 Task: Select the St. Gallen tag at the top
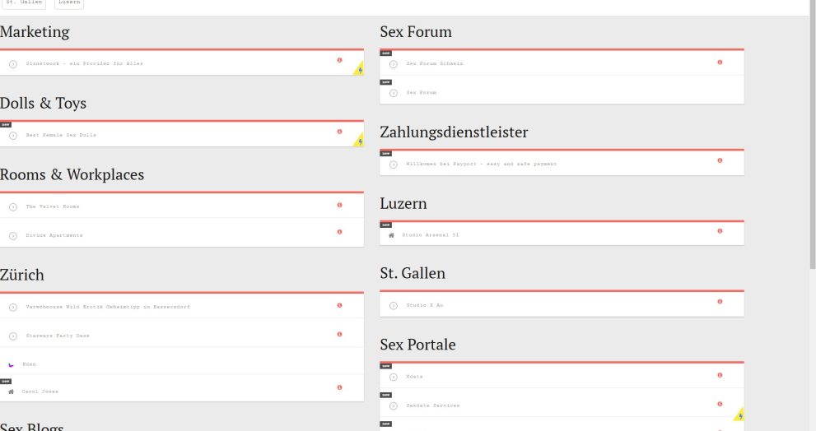23,3
